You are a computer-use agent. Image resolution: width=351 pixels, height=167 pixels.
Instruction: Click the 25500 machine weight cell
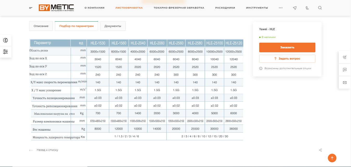(x=195, y=129)
